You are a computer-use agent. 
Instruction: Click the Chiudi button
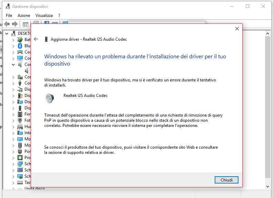pos(226,180)
